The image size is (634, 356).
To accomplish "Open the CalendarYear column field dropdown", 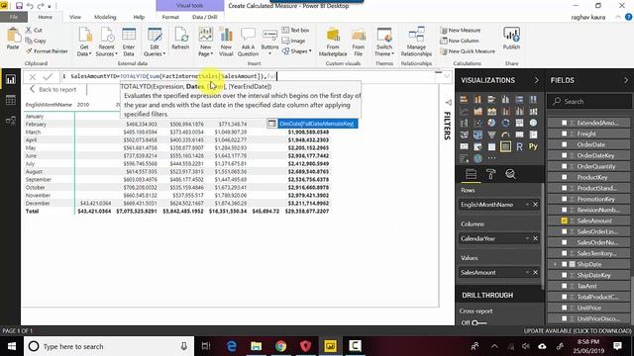I will click(527, 238).
